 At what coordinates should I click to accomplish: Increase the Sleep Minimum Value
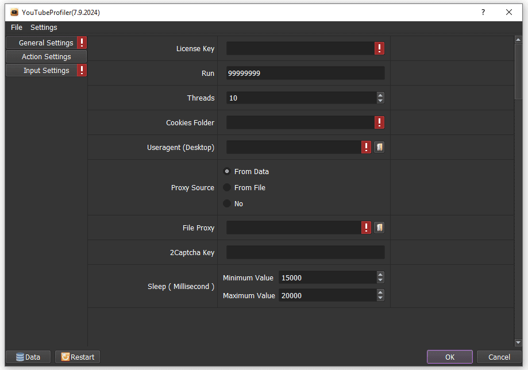coord(380,275)
